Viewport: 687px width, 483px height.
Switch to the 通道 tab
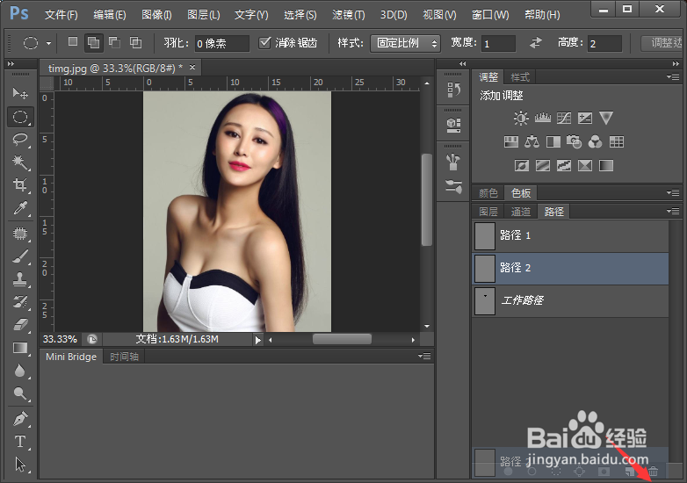pyautogui.click(x=520, y=212)
